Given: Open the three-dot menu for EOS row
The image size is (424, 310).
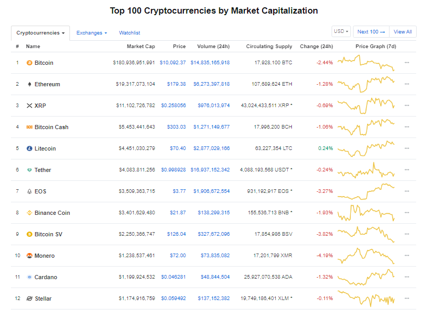Looking at the screenshot, I should click(407, 191).
